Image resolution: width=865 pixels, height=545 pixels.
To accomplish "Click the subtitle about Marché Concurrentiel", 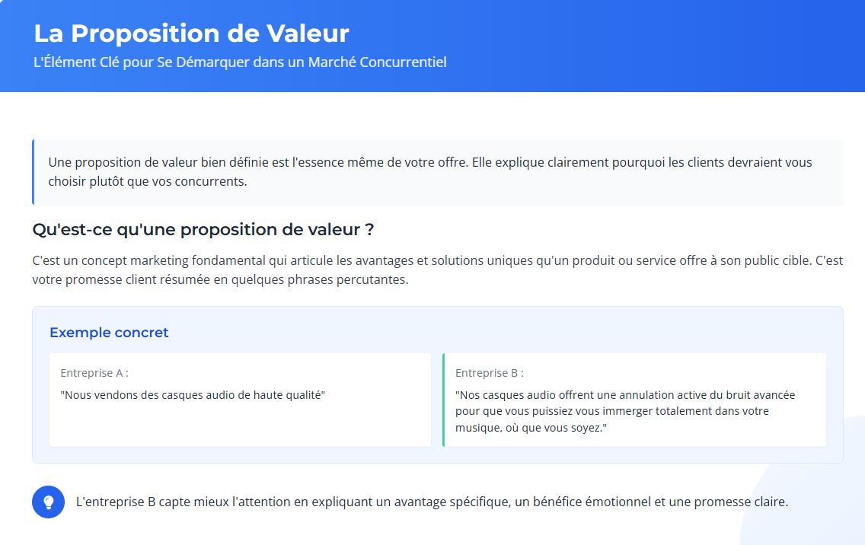I will tap(240, 62).
